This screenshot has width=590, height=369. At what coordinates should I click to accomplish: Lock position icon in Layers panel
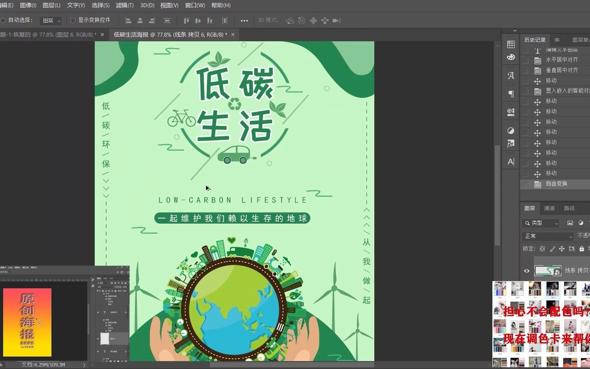562,249
